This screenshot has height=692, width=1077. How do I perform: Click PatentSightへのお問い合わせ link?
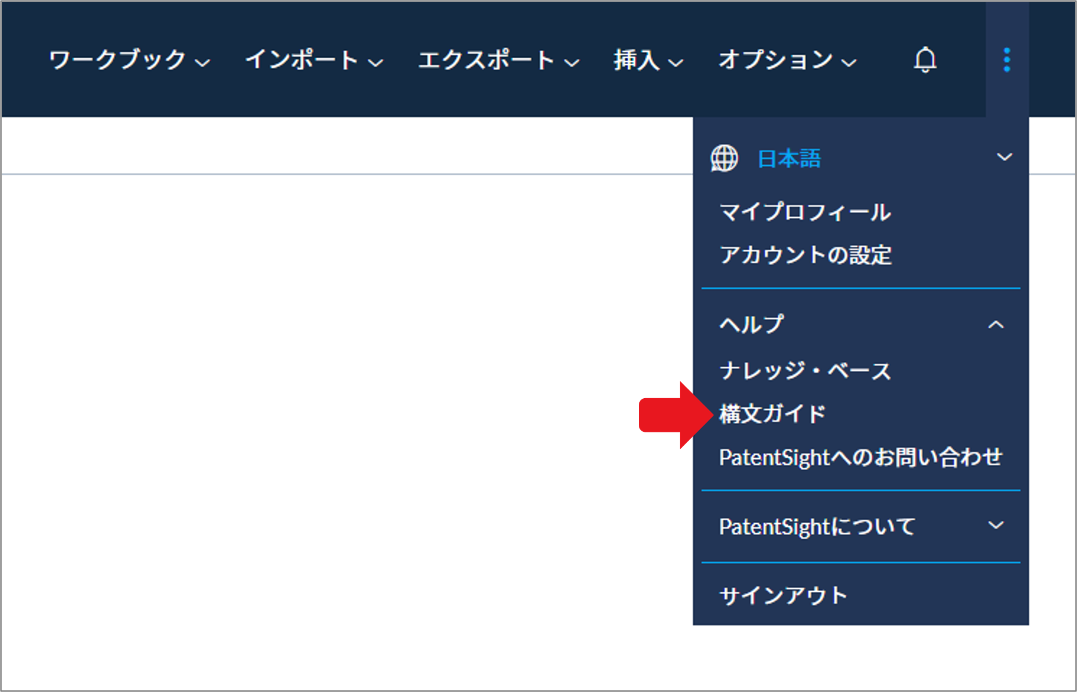tap(860, 457)
